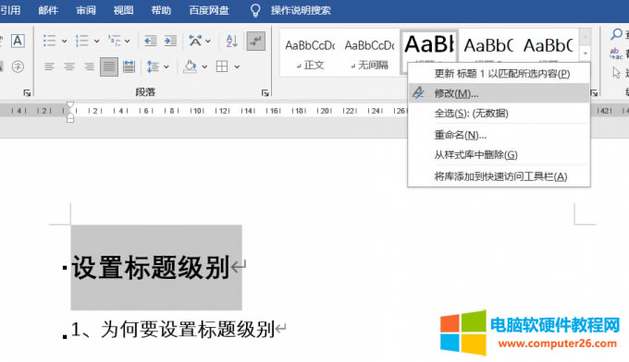Click the Borders grid icon

pos(222,66)
